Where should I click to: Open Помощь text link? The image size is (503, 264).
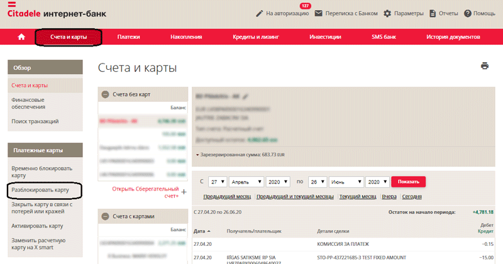(x=484, y=13)
